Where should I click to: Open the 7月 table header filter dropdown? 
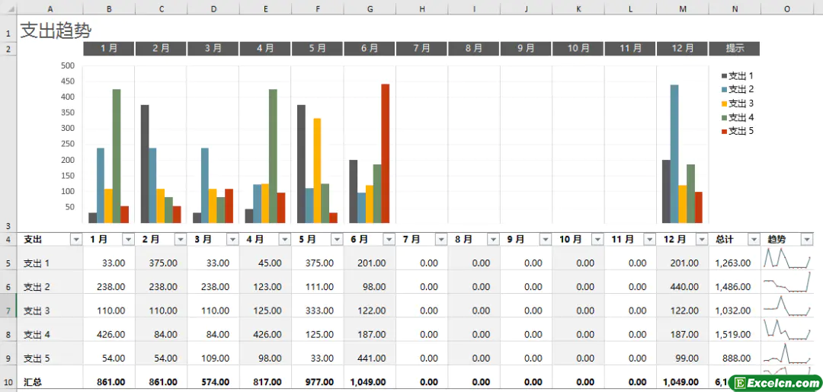pyautogui.click(x=441, y=240)
